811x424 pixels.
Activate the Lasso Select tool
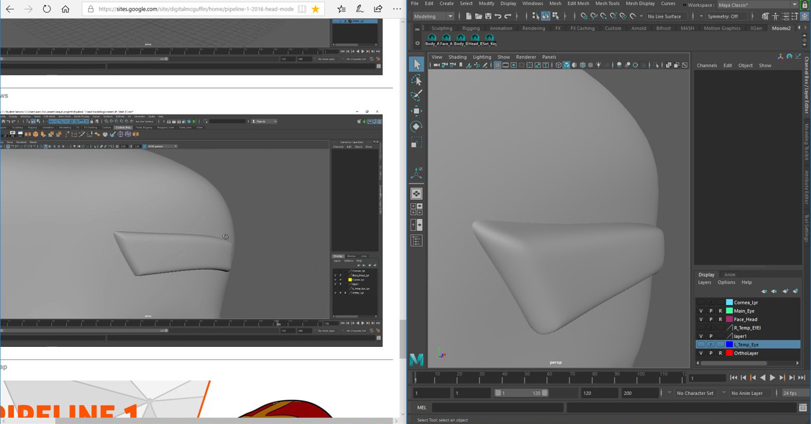pyautogui.click(x=416, y=80)
